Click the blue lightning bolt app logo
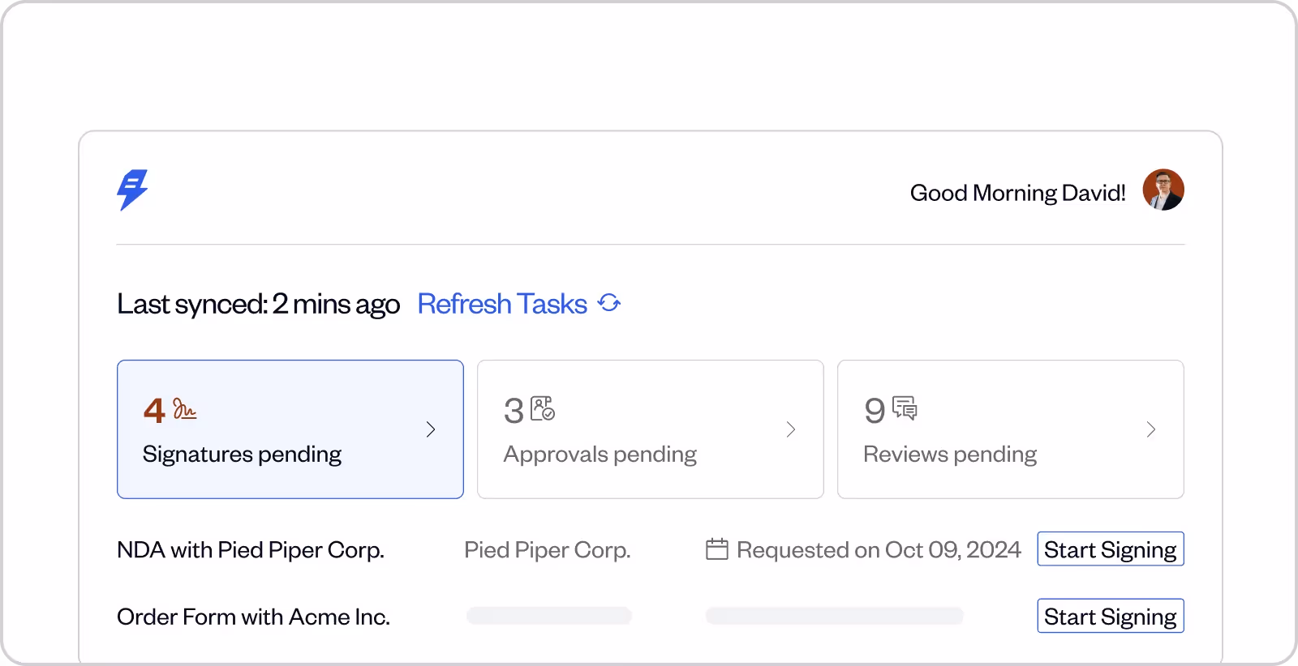The width and height of the screenshot is (1298, 666). 133,190
